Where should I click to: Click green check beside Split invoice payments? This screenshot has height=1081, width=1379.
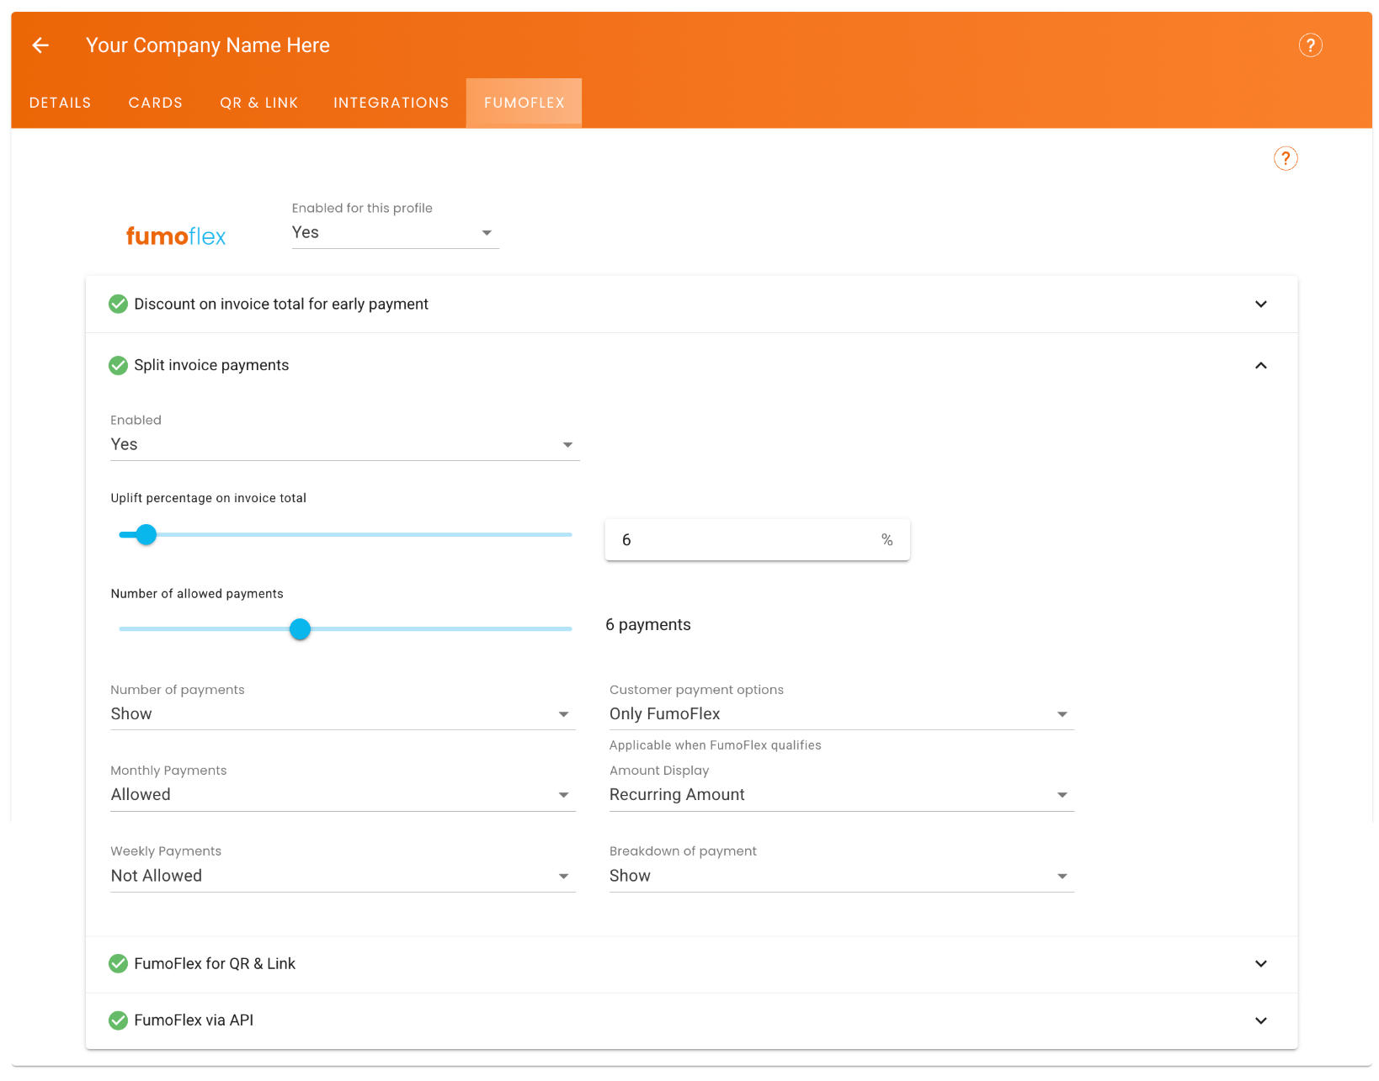click(119, 365)
